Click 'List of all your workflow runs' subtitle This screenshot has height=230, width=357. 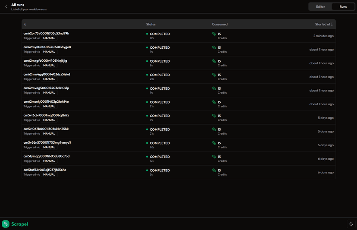coord(29,9)
